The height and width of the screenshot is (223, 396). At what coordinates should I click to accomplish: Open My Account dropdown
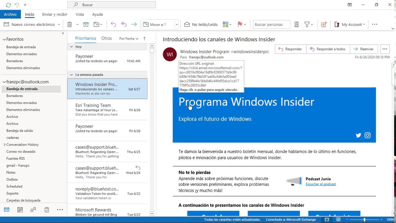pos(350,24)
